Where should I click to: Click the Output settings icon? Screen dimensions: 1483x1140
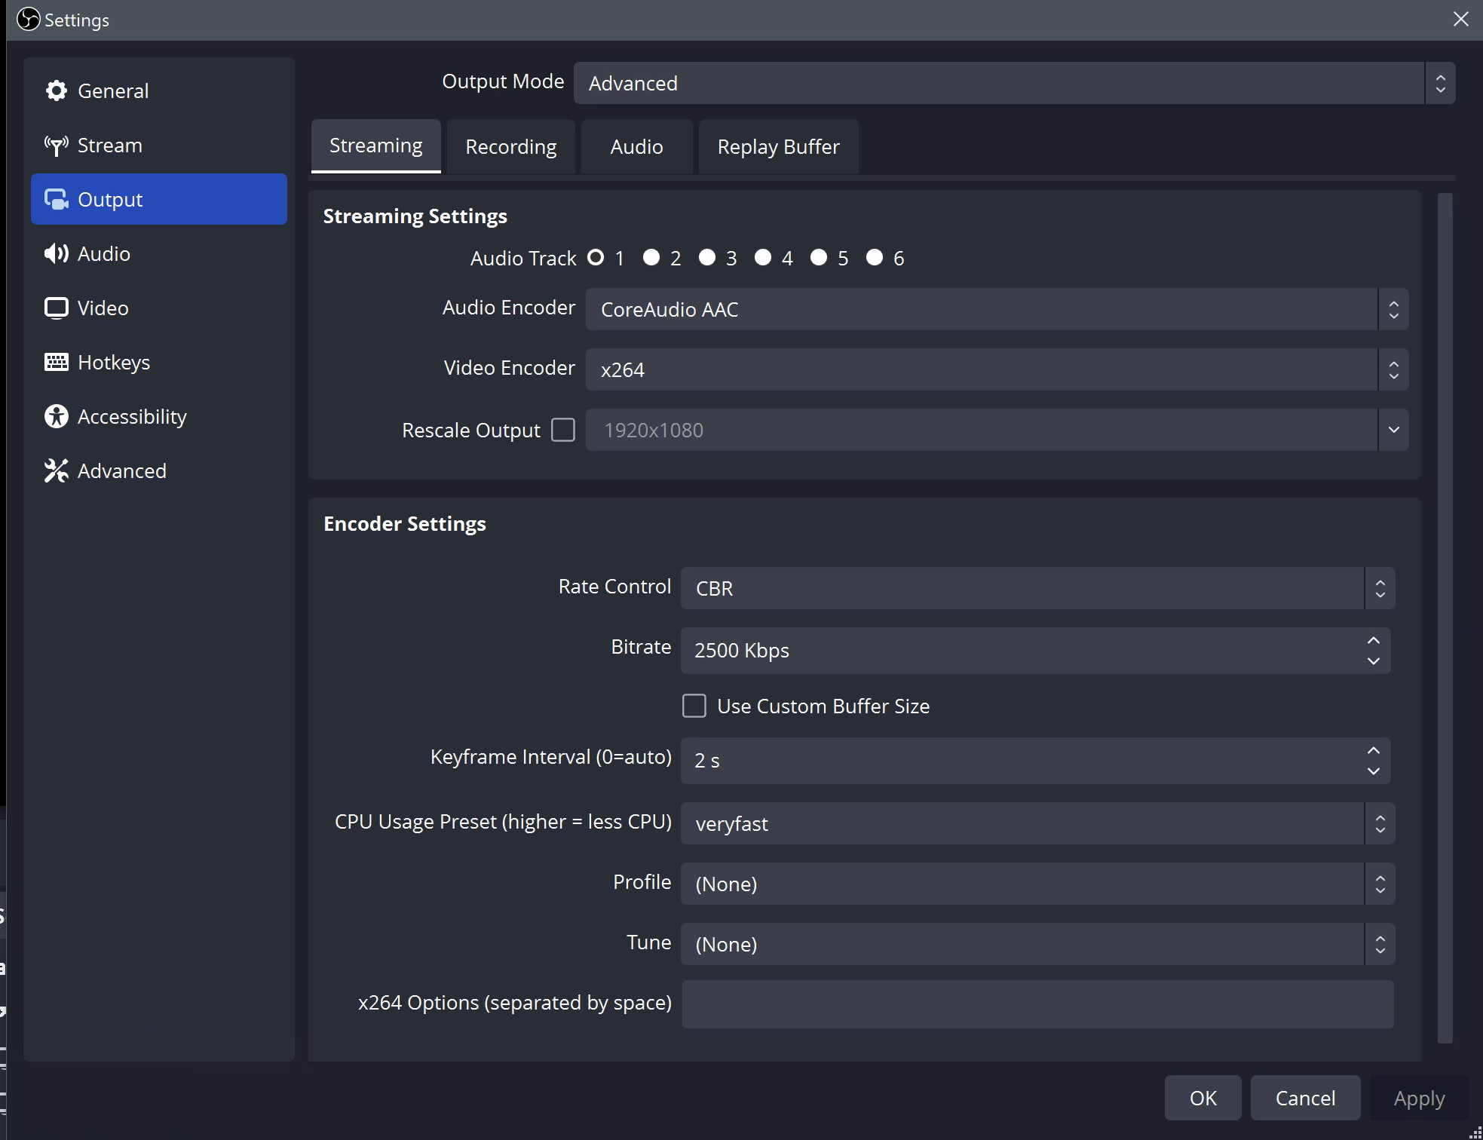click(57, 199)
